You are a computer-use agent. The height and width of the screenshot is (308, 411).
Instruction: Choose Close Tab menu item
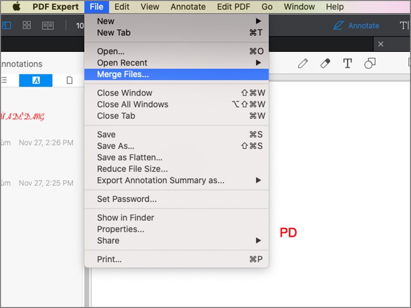176,116
